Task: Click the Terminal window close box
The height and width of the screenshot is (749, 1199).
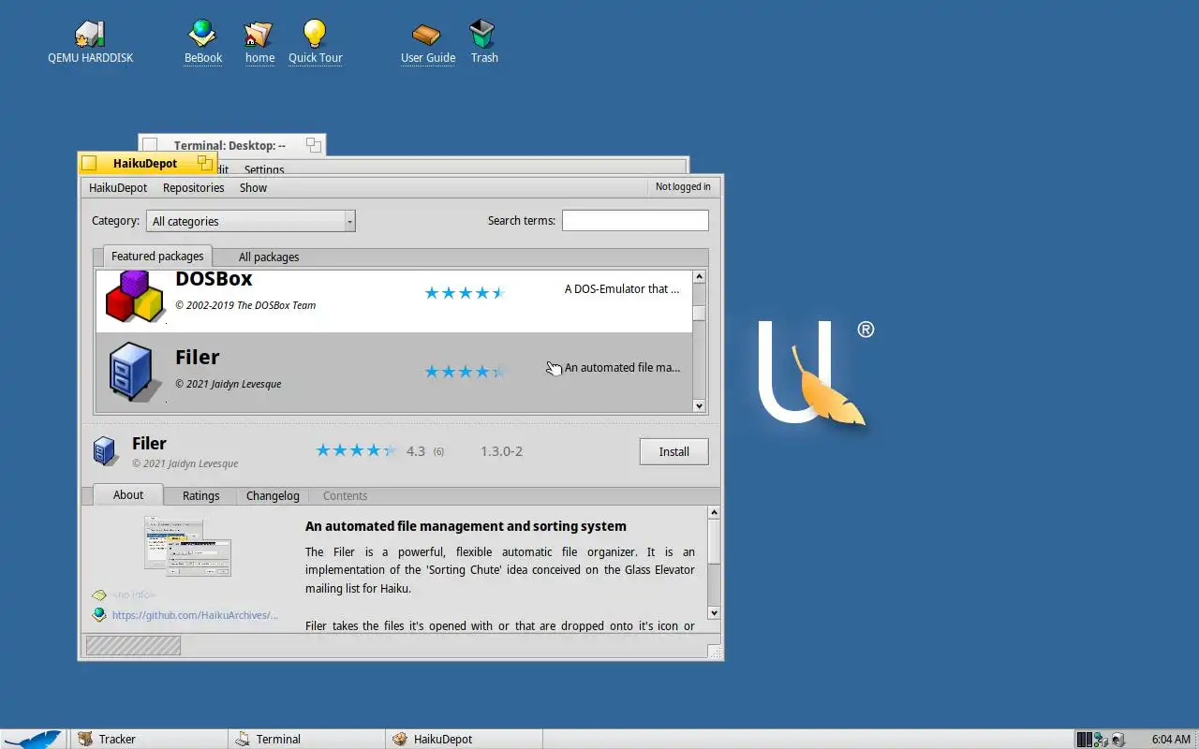Action: point(150,145)
